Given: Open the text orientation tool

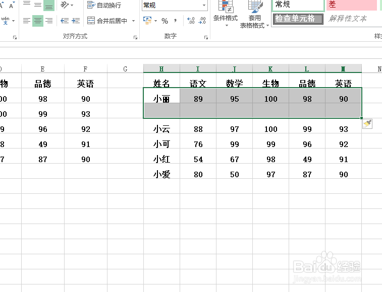Looking at the screenshot, I should point(64,5).
